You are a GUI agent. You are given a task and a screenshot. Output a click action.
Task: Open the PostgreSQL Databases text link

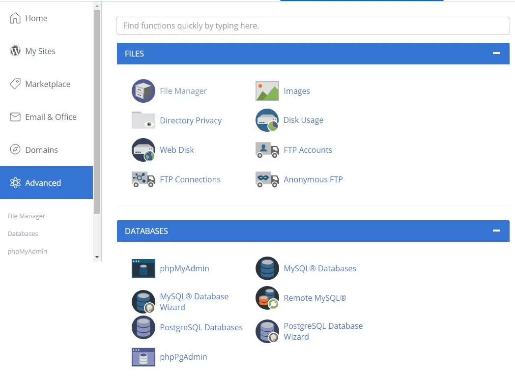[201, 328]
